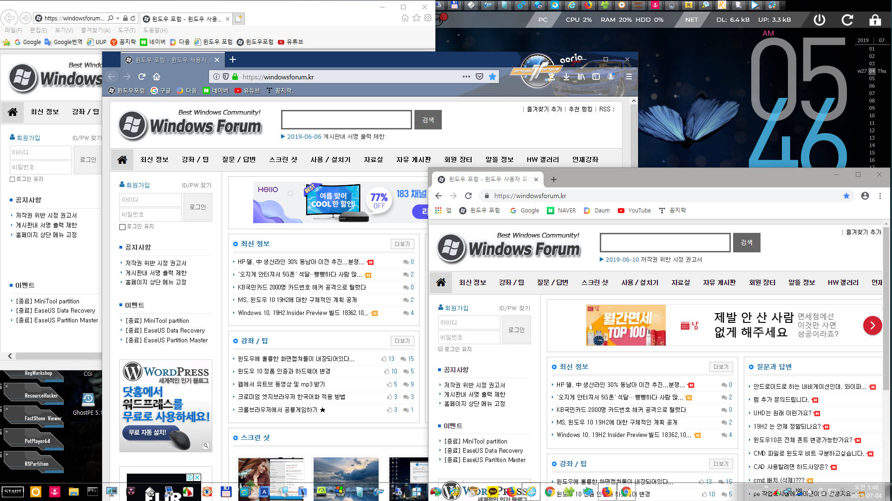Click the Firefox page scrollbar up arrow
Image resolution: width=892 pixels, height=501 pixels.
coord(633,101)
